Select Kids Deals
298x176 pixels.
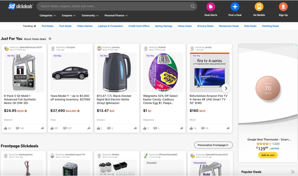(250, 26)
